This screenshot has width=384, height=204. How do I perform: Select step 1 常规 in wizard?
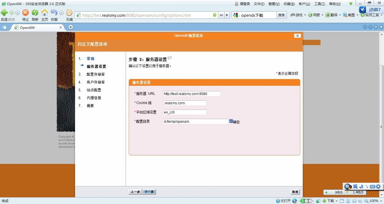tap(90, 59)
